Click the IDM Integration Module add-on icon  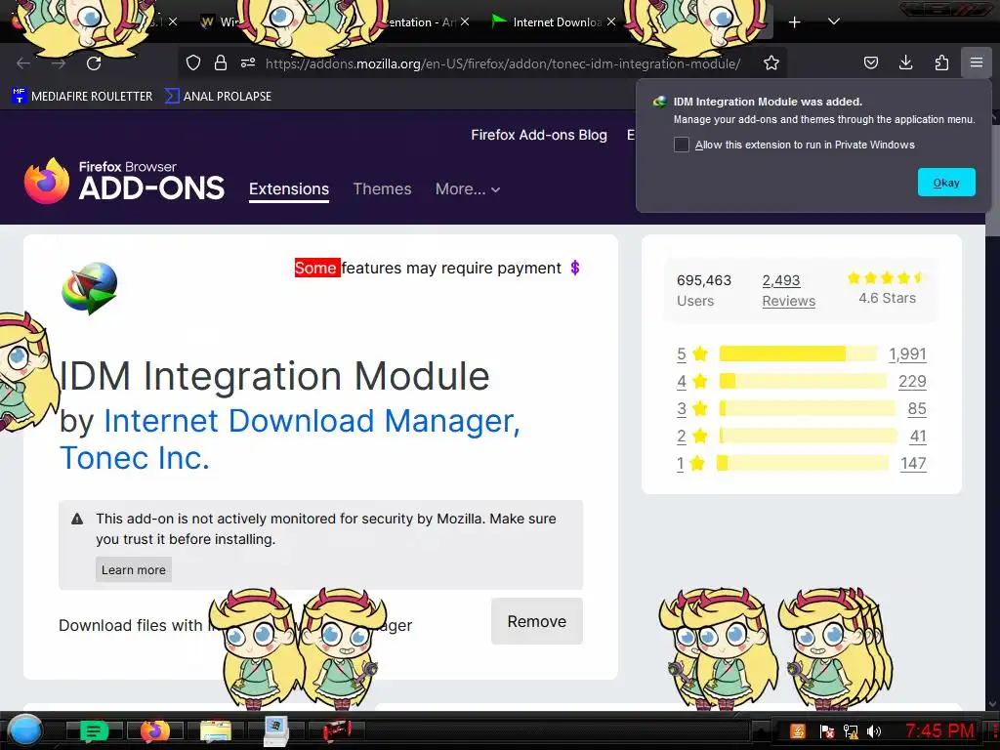click(x=89, y=288)
